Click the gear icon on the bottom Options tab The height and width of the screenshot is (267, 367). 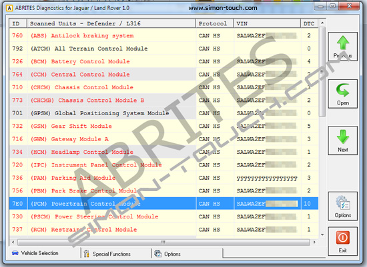pyautogui.click(x=158, y=254)
